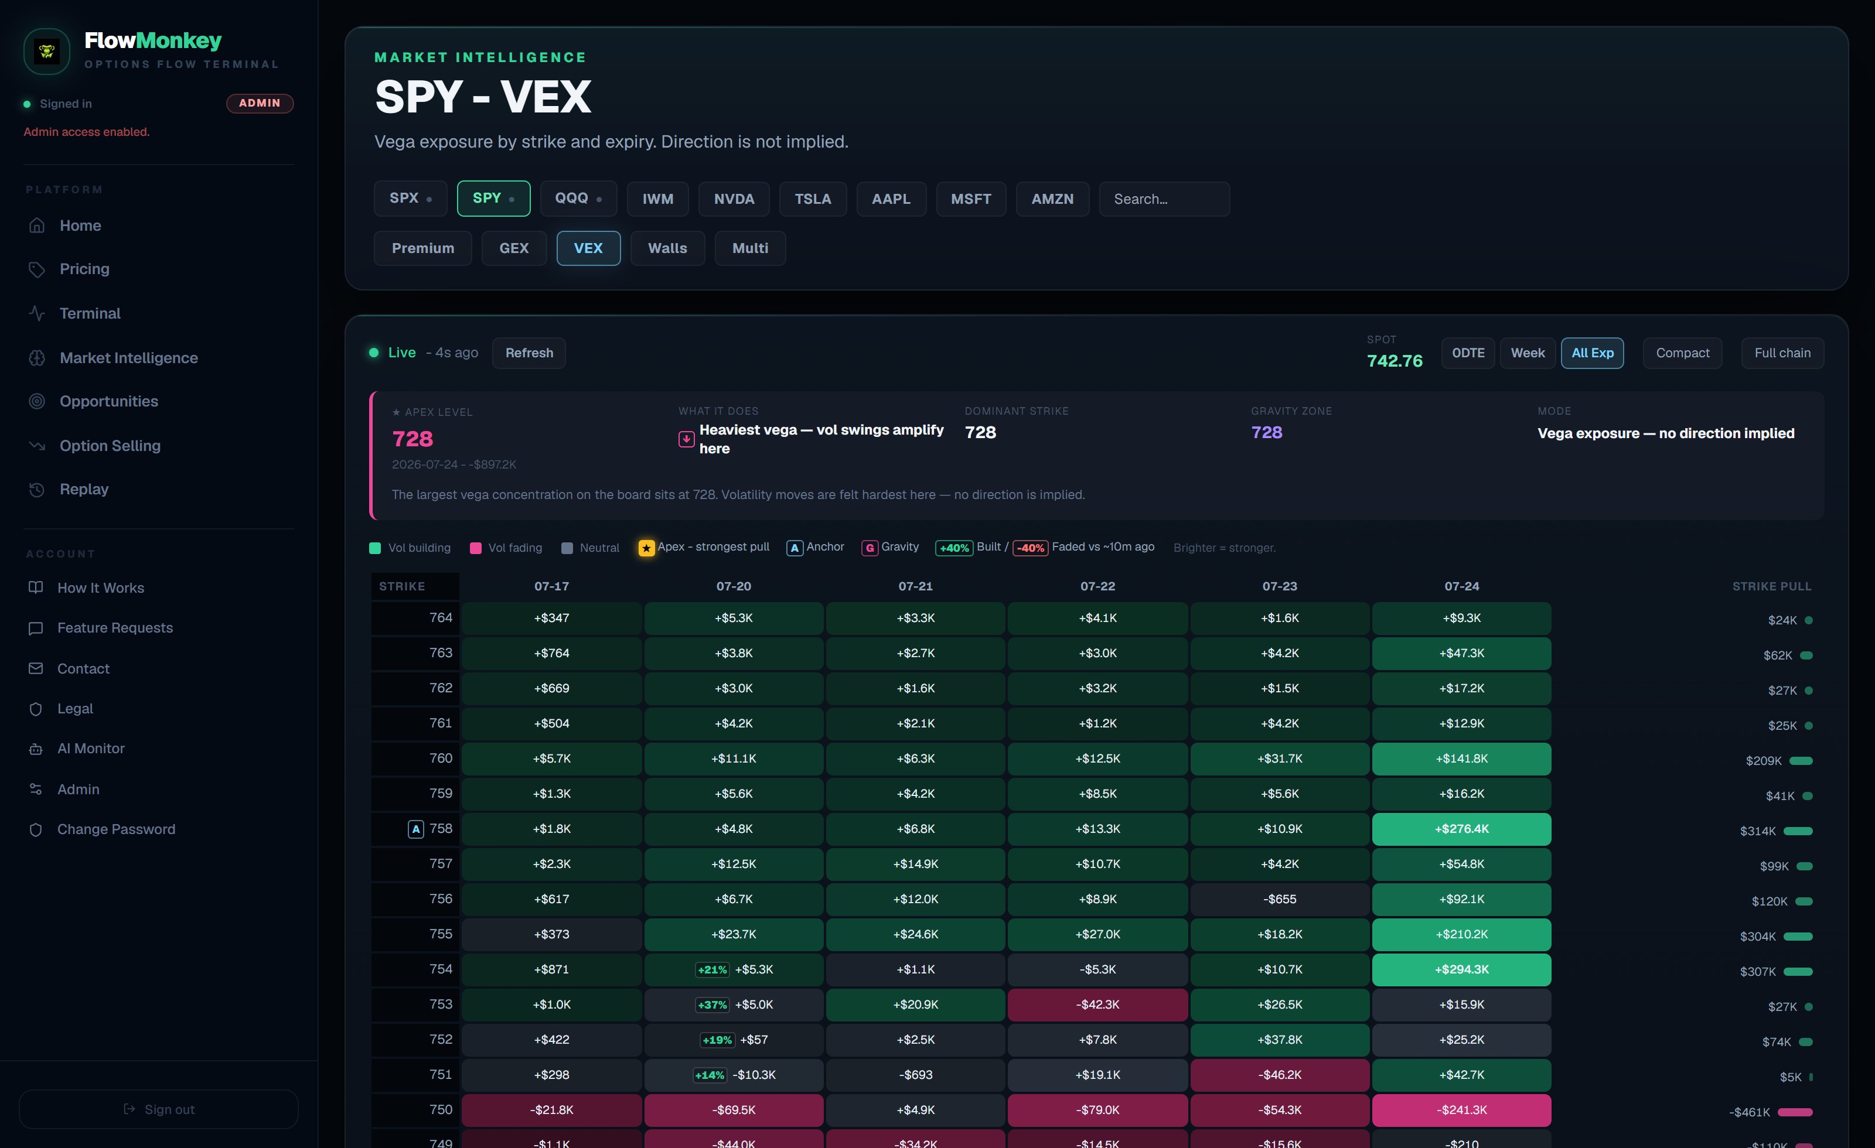Click the Pricing tag icon
This screenshot has width=1875, height=1148.
[x=36, y=269]
